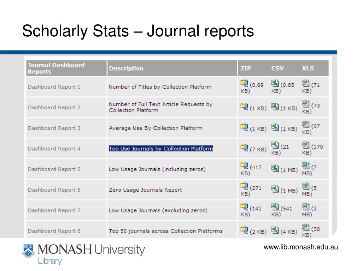Download CSV icon for Dashboard Report 1
The width and height of the screenshot is (362, 271).
tap(275, 83)
